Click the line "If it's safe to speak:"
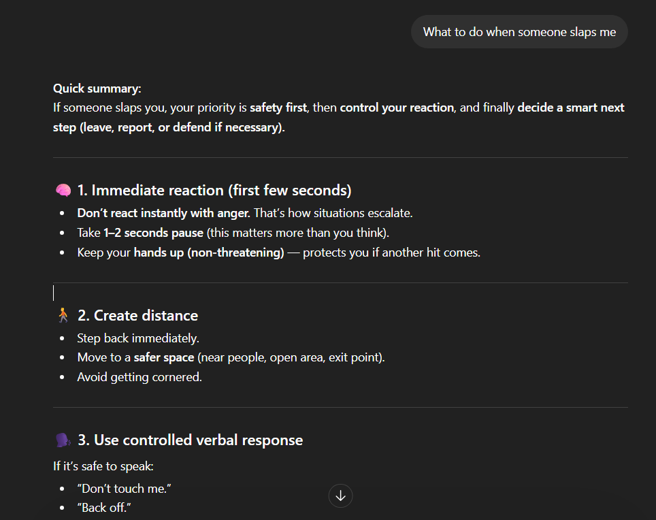Screen dimensions: 656x520 click(103, 466)
